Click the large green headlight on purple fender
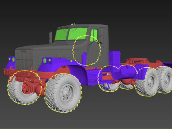 point(45,61)
